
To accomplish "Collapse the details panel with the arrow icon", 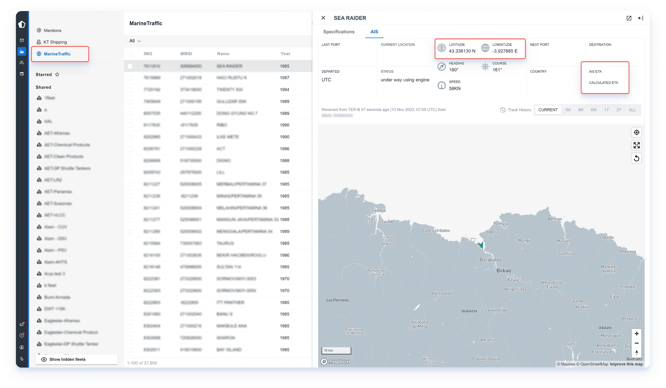I will tap(641, 18).
